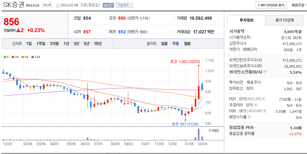Click the 02/03 date label on chart axis
Image resolution: width=307 pixels, height=154 pixels.
click(x=203, y=144)
